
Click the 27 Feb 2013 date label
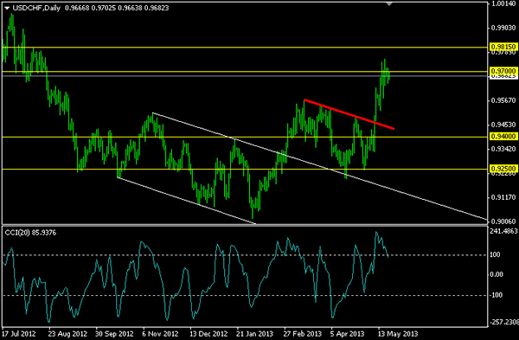click(x=303, y=333)
